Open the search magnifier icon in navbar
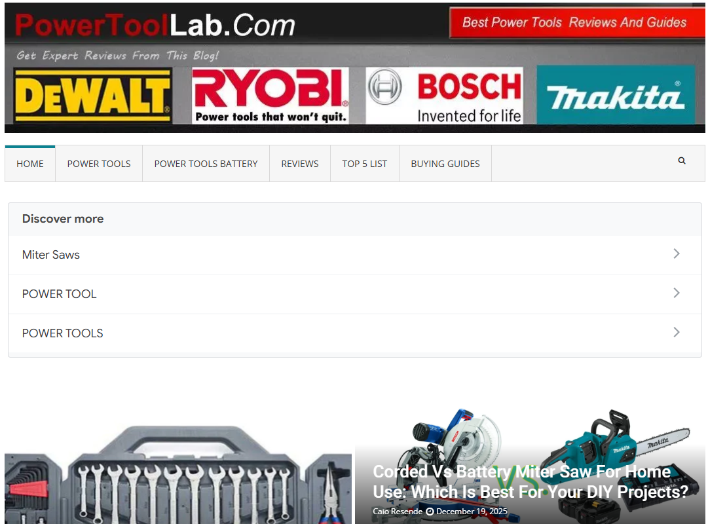The image size is (708, 524). tap(682, 161)
